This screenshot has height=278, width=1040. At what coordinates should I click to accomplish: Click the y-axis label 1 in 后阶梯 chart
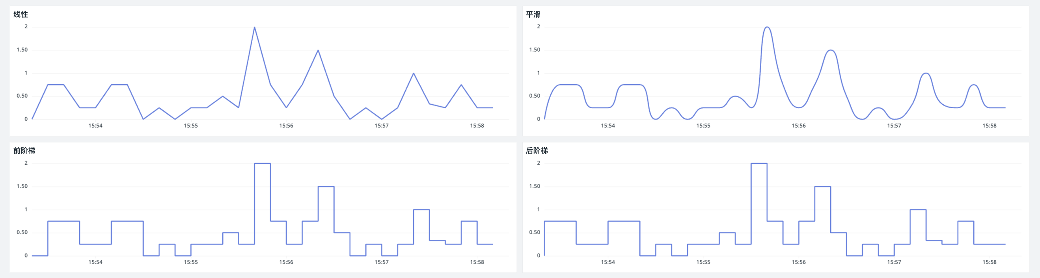[538, 209]
